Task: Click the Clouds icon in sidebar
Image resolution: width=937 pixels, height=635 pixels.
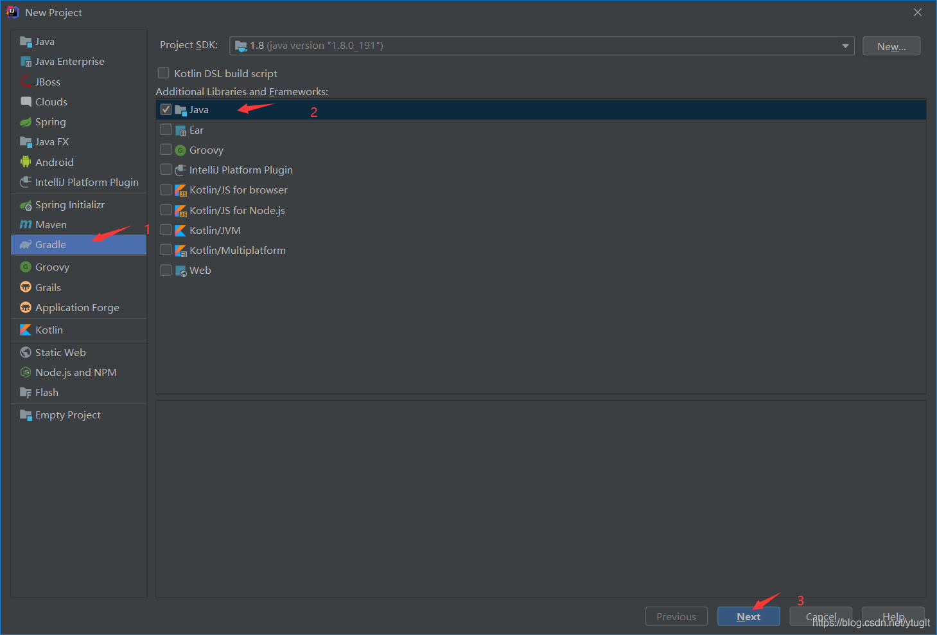Action: click(26, 102)
